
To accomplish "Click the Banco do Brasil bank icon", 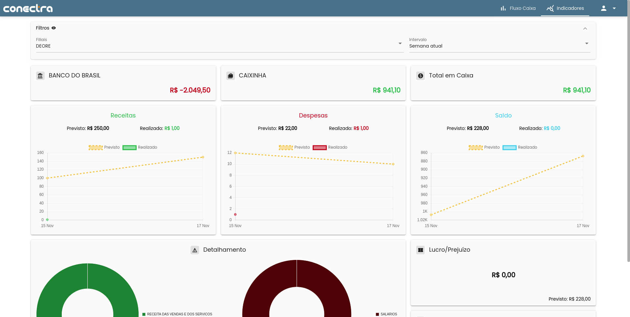I will (40, 76).
